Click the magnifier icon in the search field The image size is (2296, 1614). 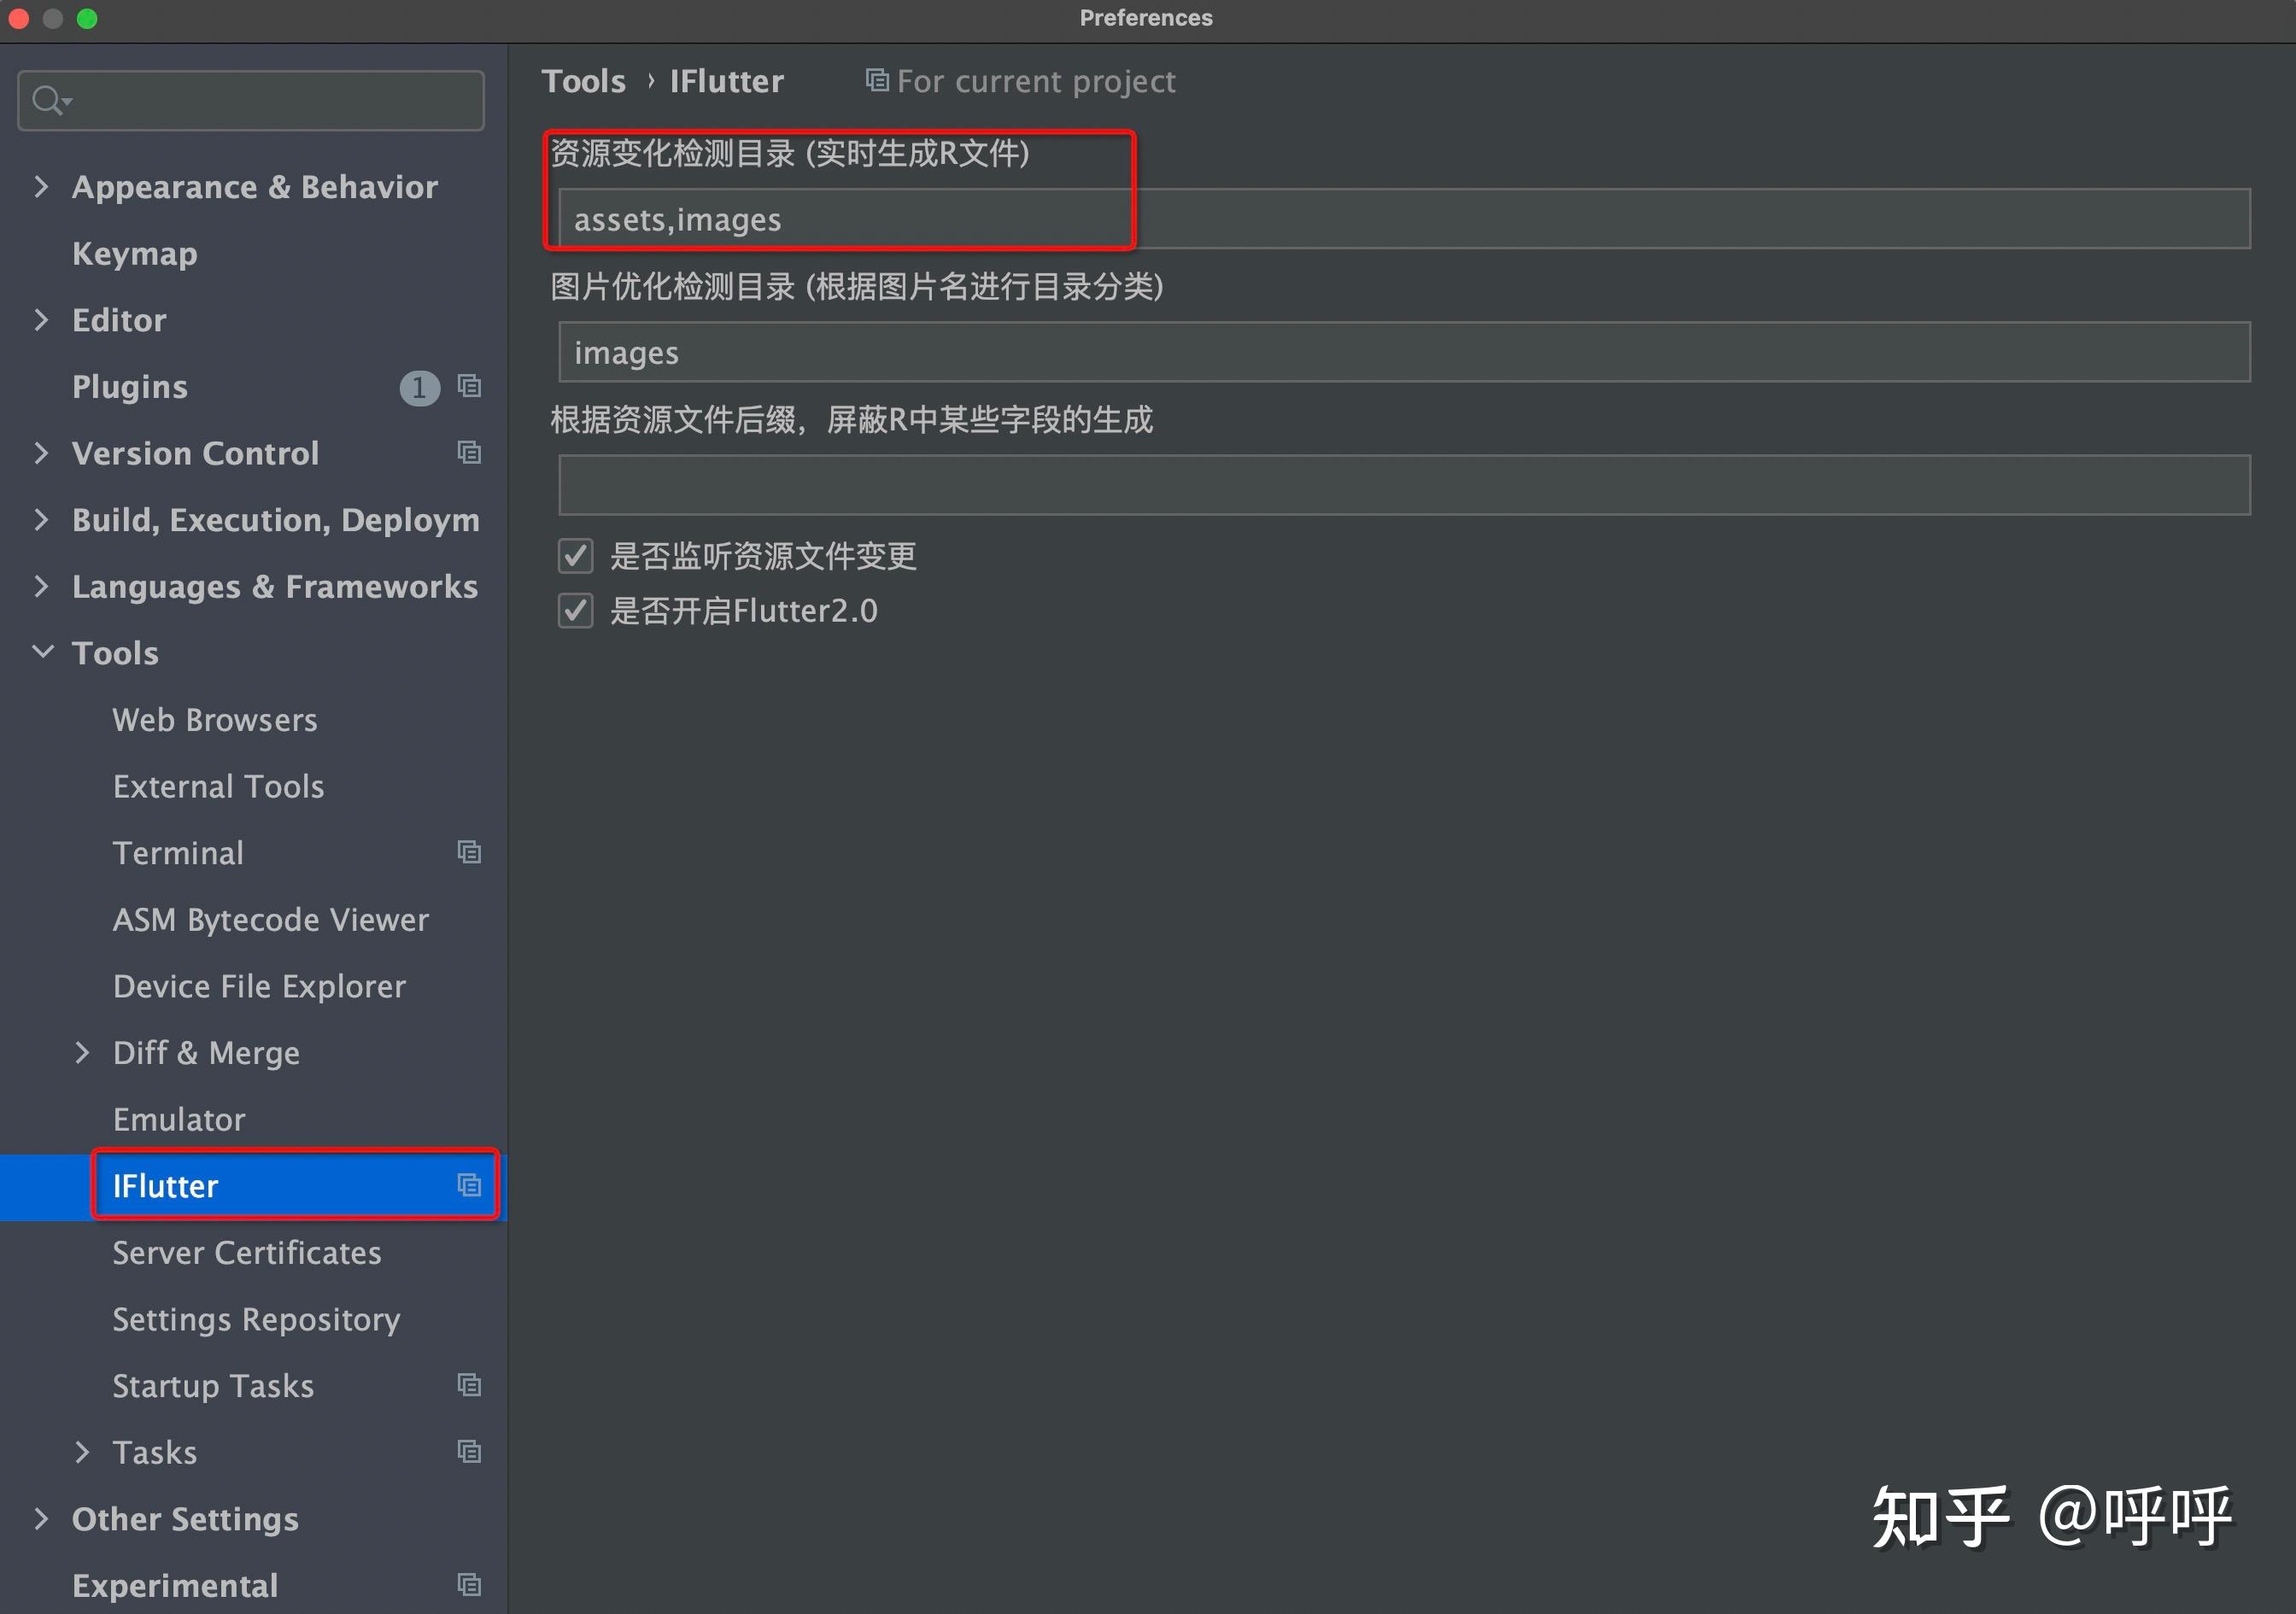[49, 99]
